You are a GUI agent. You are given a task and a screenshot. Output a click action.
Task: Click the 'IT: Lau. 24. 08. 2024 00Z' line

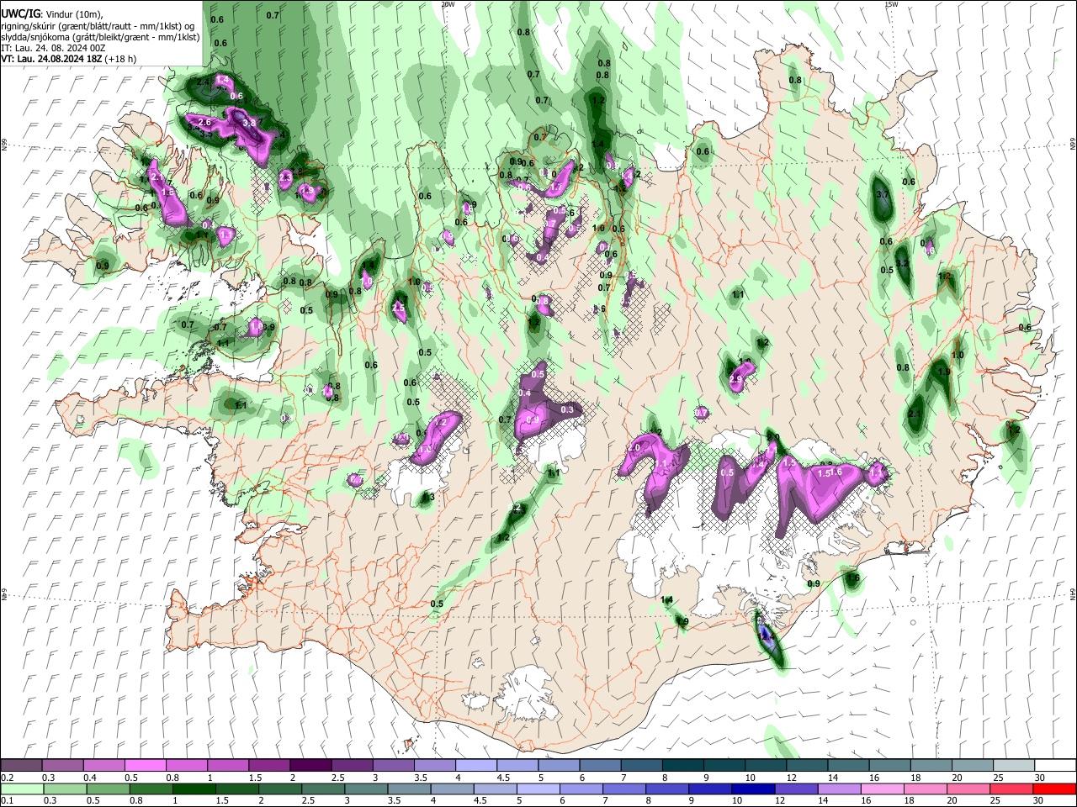(53, 48)
